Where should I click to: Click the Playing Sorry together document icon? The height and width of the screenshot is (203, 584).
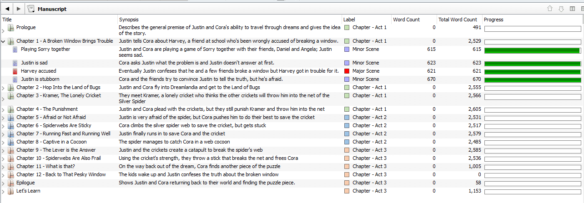tap(15, 50)
